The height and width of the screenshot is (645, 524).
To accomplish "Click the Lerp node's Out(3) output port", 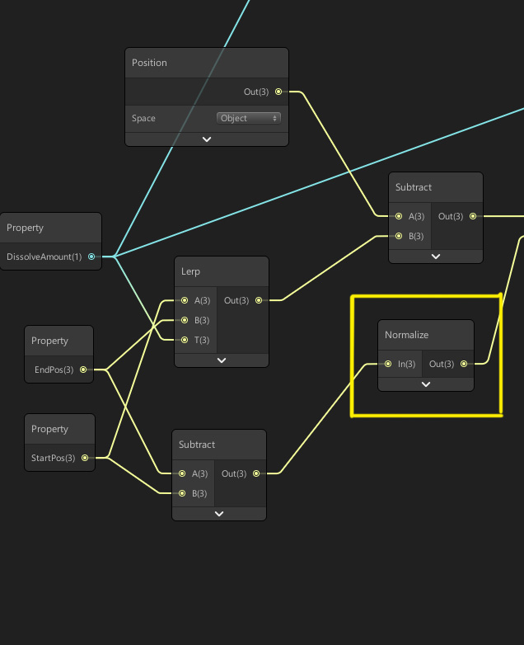I will coord(259,300).
